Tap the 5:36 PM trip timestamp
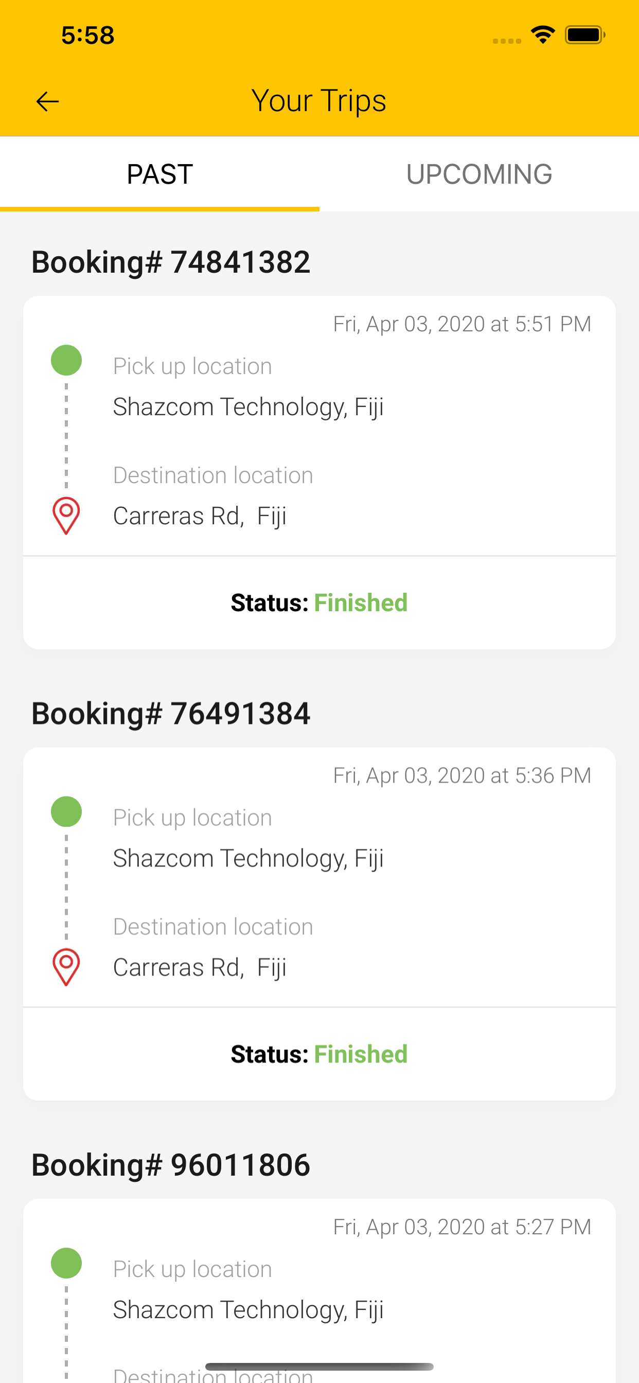The height and width of the screenshot is (1383, 639). tap(462, 776)
